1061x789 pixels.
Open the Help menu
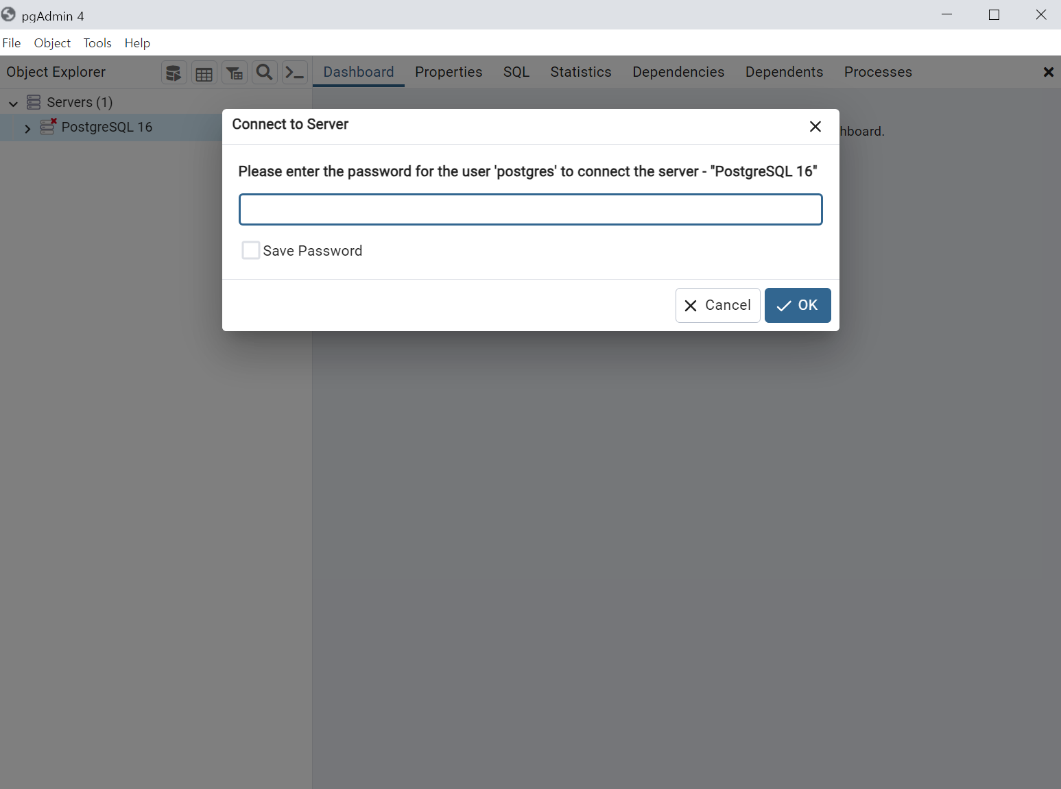pos(137,43)
